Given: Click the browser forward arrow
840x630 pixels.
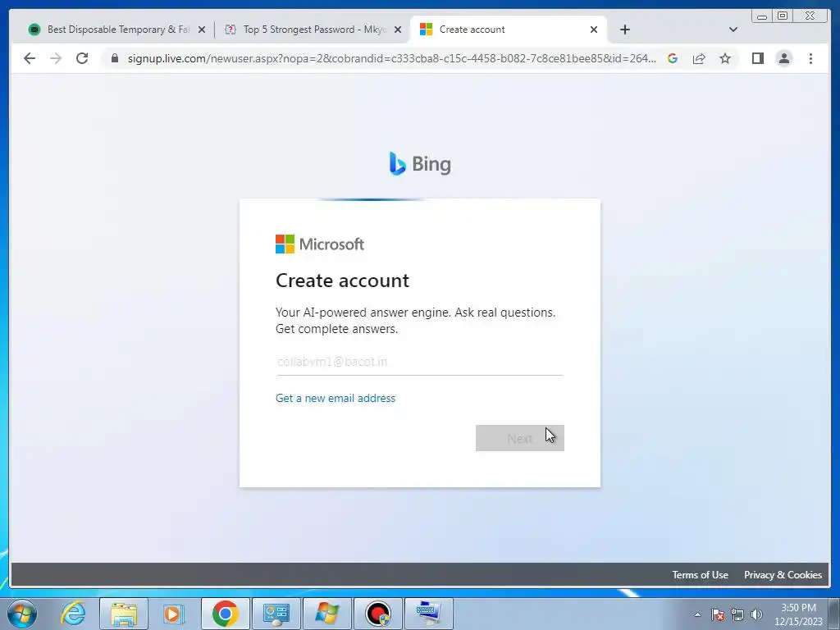Looking at the screenshot, I should [x=56, y=58].
